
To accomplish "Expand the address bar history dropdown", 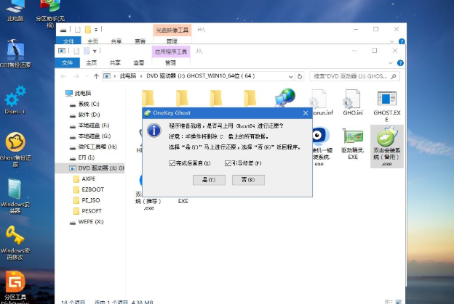I will point(290,76).
